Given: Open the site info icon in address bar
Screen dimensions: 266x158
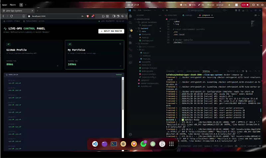Looking at the screenshot, I should point(29,16).
